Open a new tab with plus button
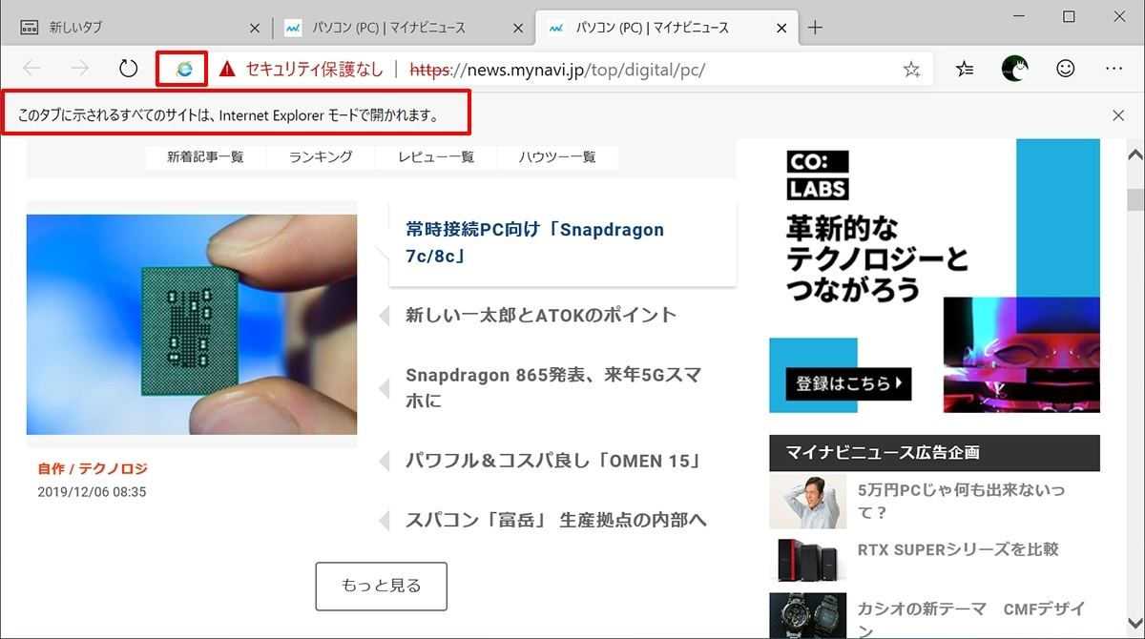This screenshot has width=1145, height=639. [x=815, y=28]
